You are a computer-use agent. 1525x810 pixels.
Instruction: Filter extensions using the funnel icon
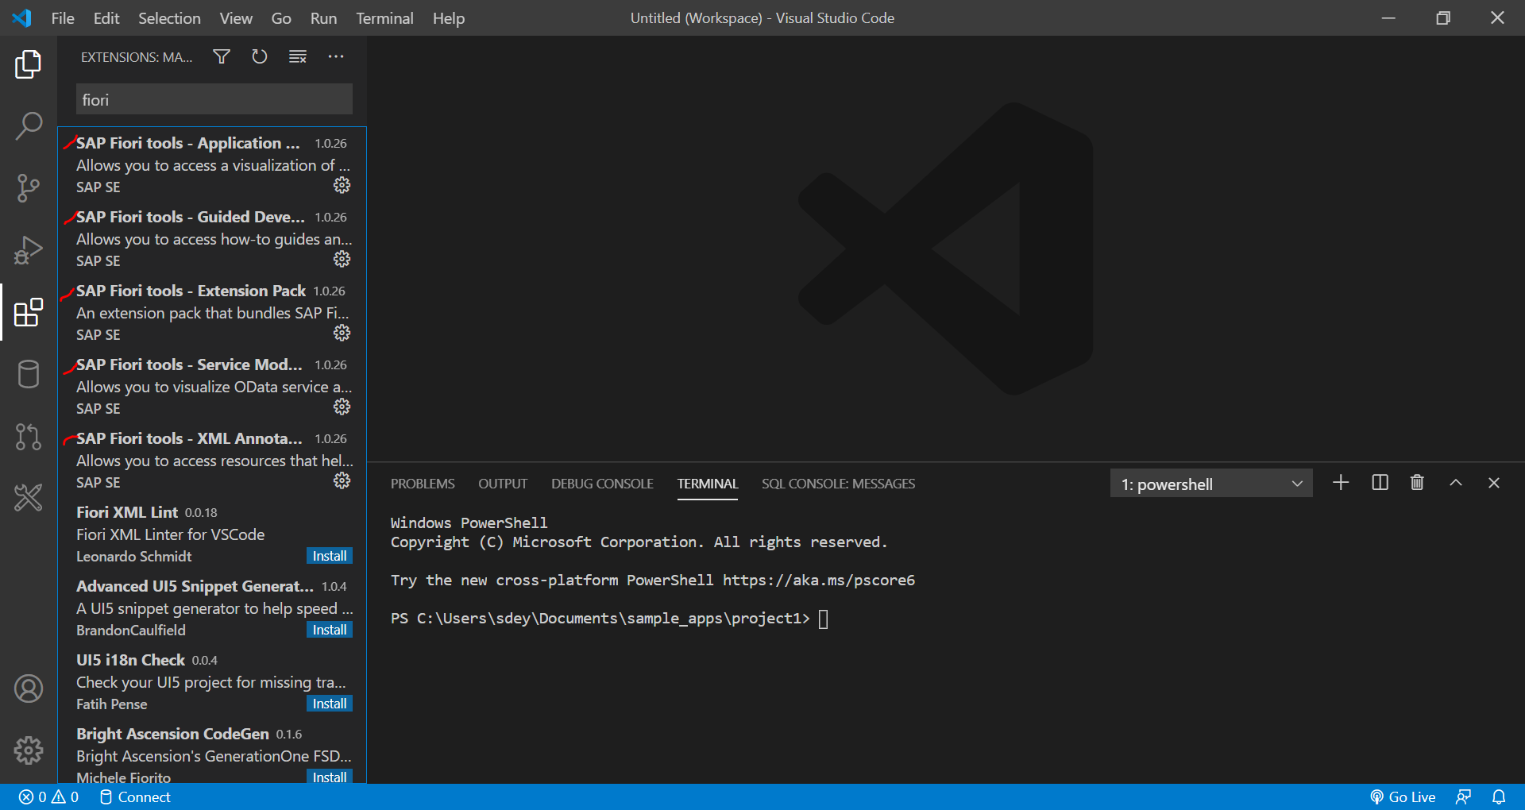pyautogui.click(x=222, y=56)
